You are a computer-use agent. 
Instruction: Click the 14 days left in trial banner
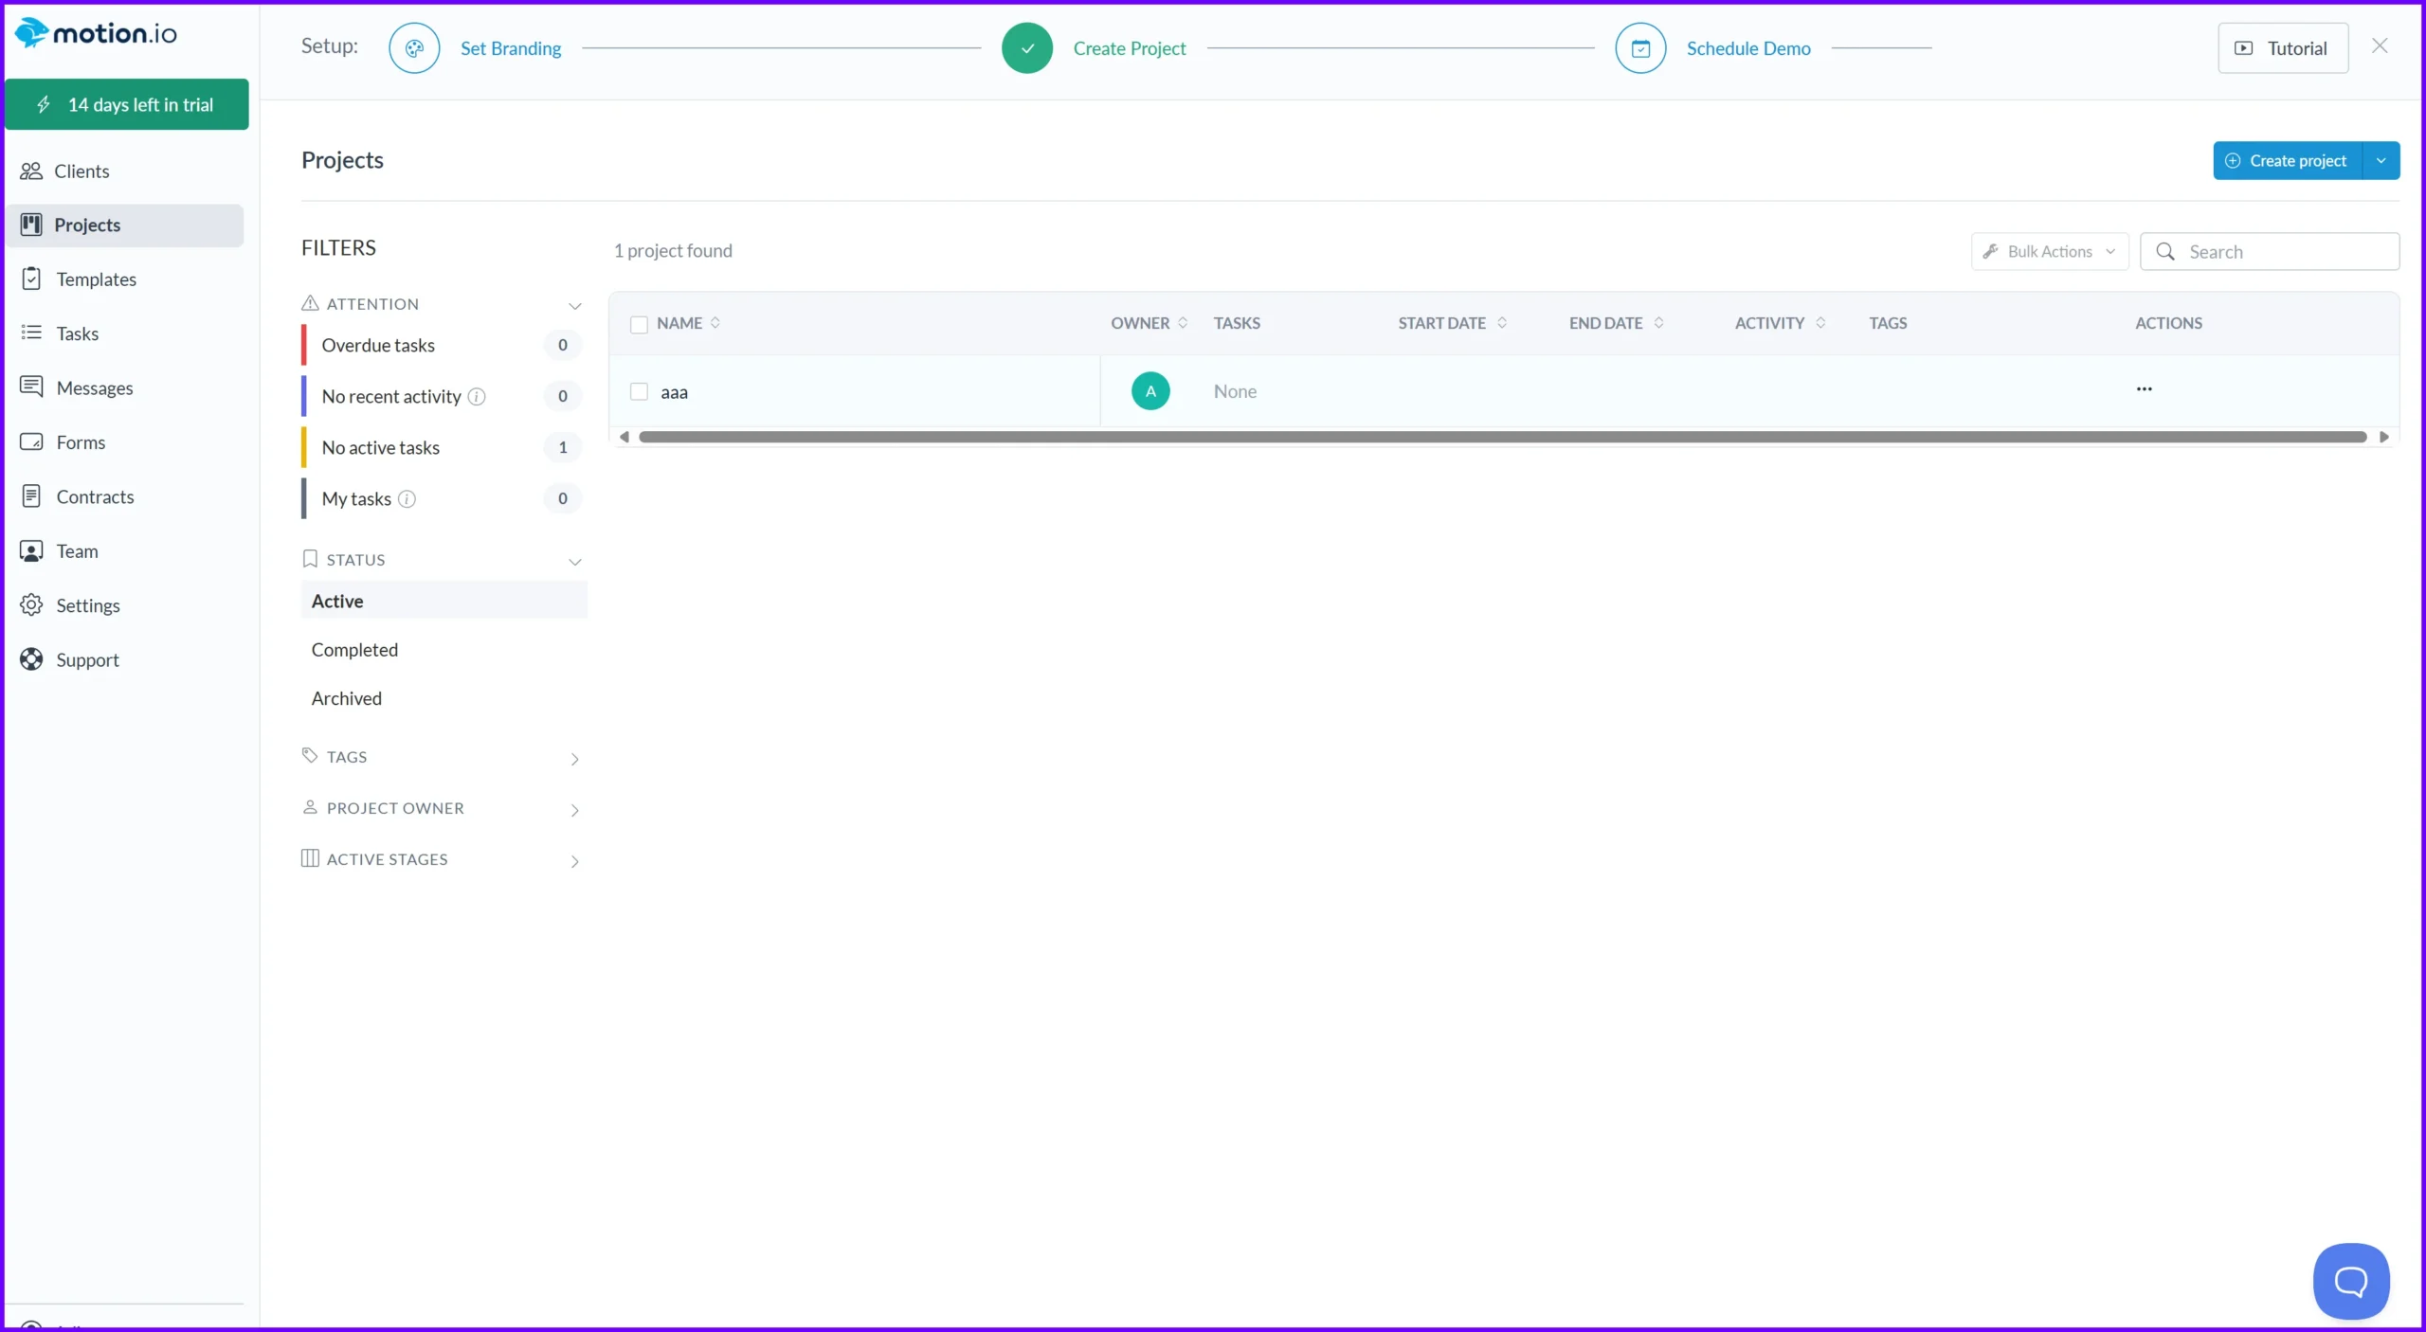pos(127,104)
